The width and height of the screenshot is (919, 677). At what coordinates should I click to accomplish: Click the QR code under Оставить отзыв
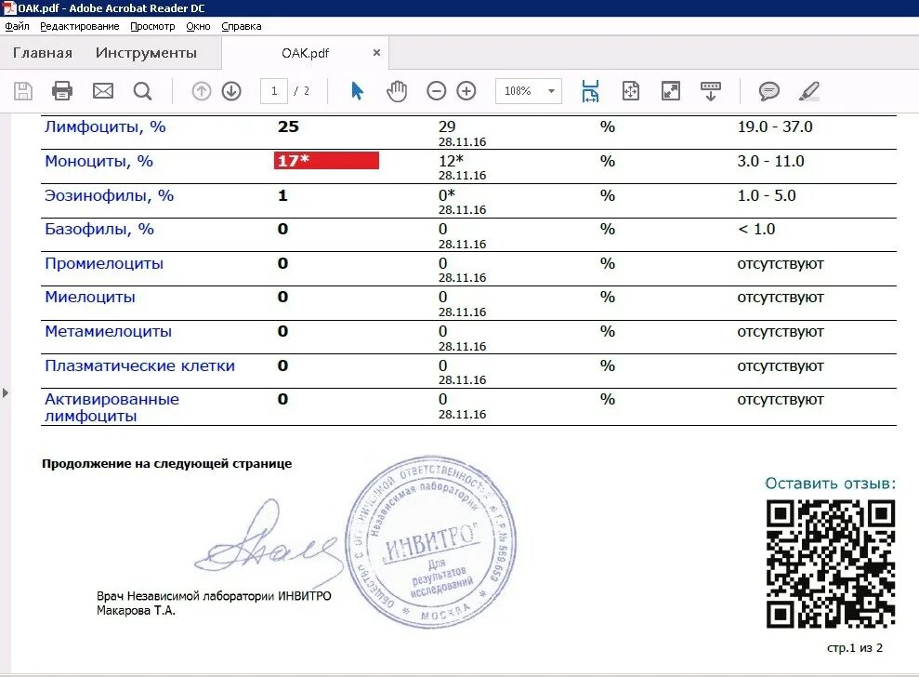(x=831, y=564)
